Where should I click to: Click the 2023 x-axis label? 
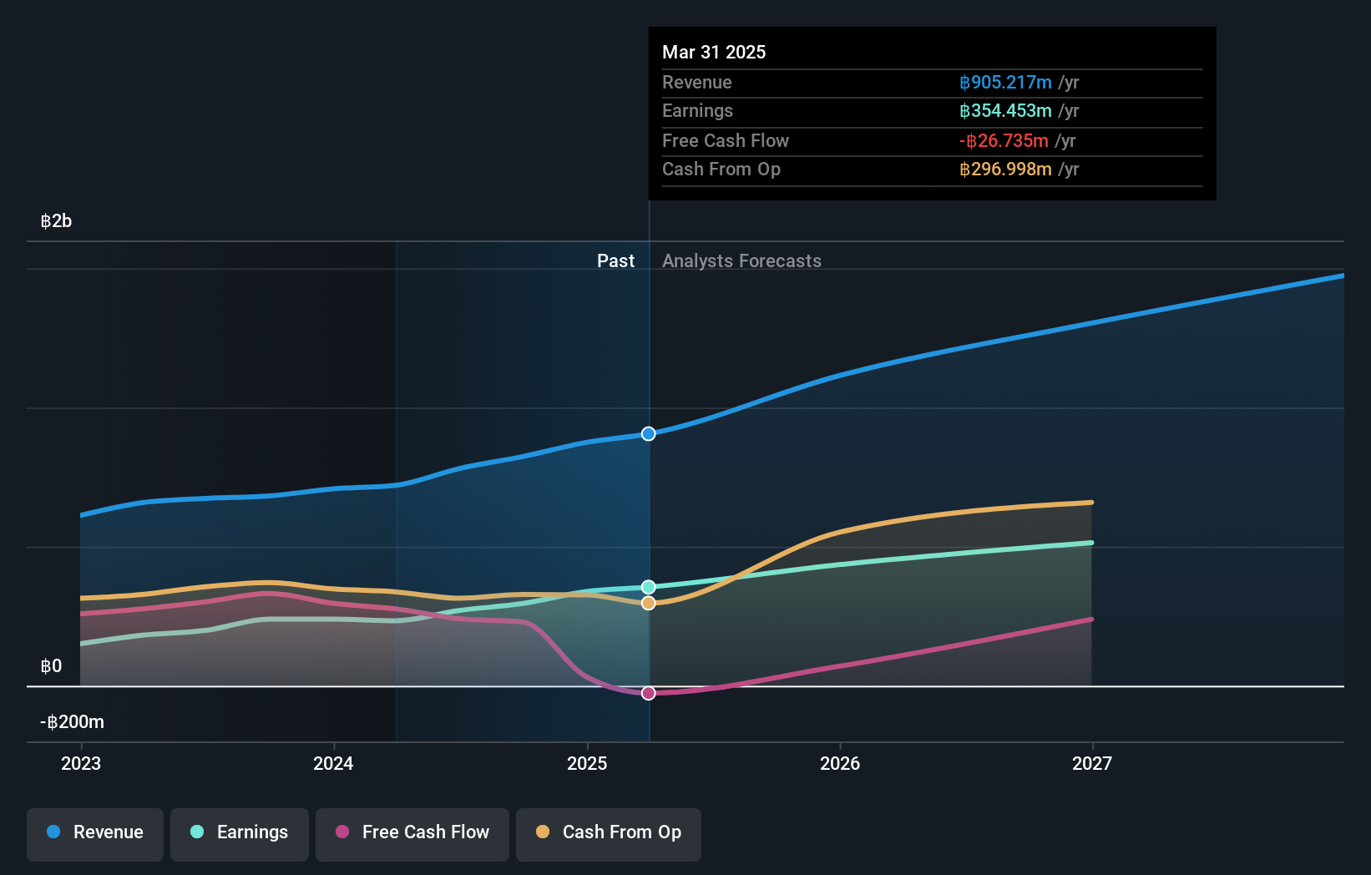point(81,763)
